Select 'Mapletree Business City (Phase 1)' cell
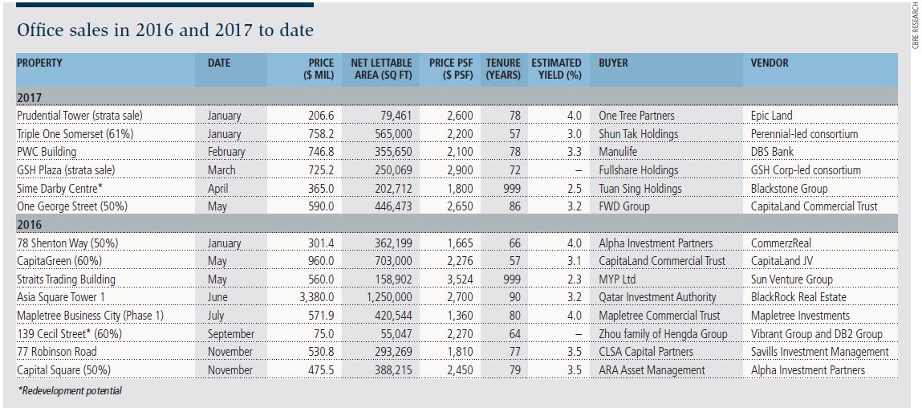Viewport: 922px width, 412px height. (90, 316)
